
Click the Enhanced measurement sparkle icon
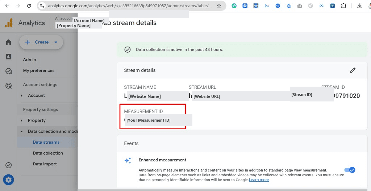(x=128, y=161)
